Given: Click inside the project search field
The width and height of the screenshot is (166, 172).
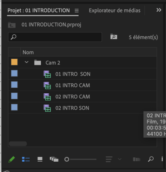Looking at the screenshot, I should 55,37.
